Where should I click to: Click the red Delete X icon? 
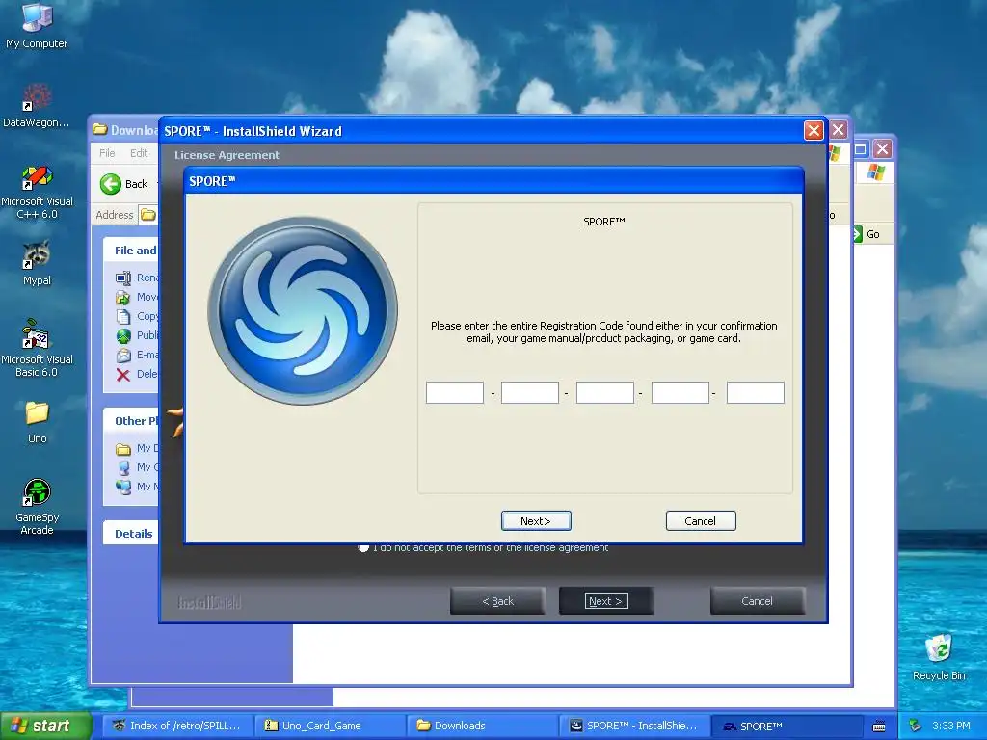[x=123, y=375]
